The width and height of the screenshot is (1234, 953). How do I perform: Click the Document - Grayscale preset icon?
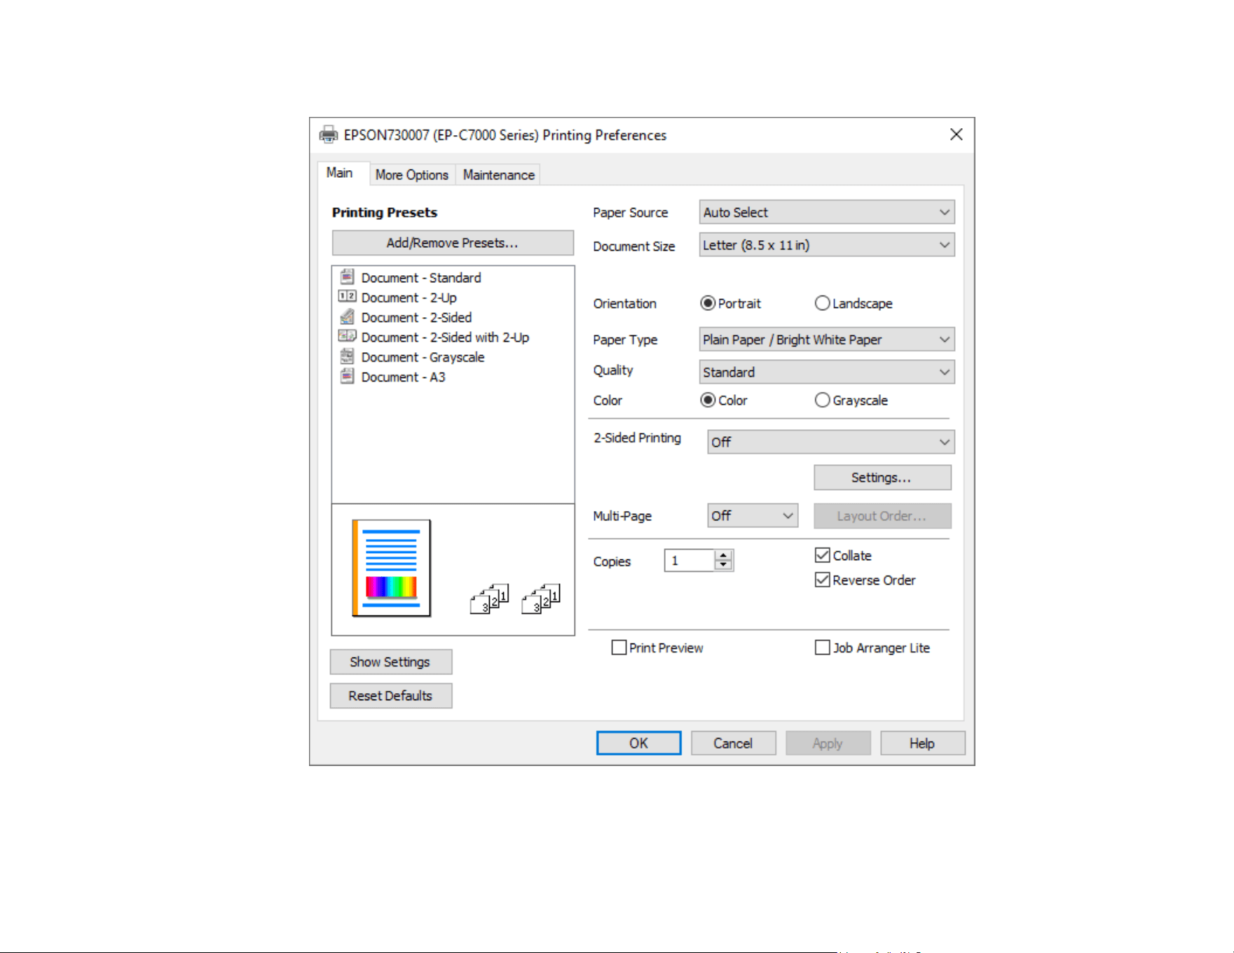(347, 356)
